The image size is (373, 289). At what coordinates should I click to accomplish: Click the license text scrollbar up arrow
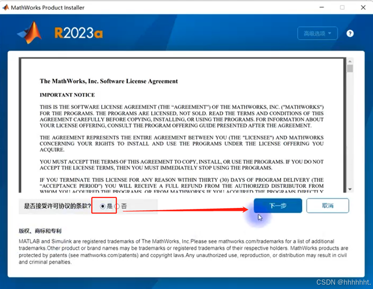point(350,61)
